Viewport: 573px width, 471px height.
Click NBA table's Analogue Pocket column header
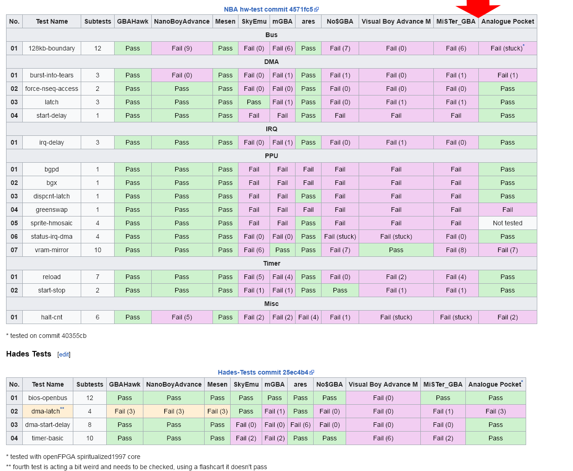click(508, 21)
